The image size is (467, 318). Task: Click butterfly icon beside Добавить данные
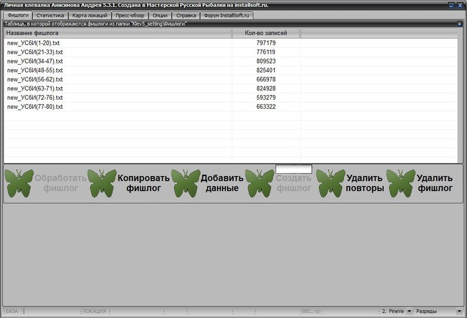click(x=186, y=183)
